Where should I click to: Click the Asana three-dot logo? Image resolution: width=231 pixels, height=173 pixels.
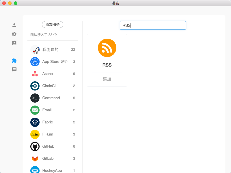tap(35, 74)
